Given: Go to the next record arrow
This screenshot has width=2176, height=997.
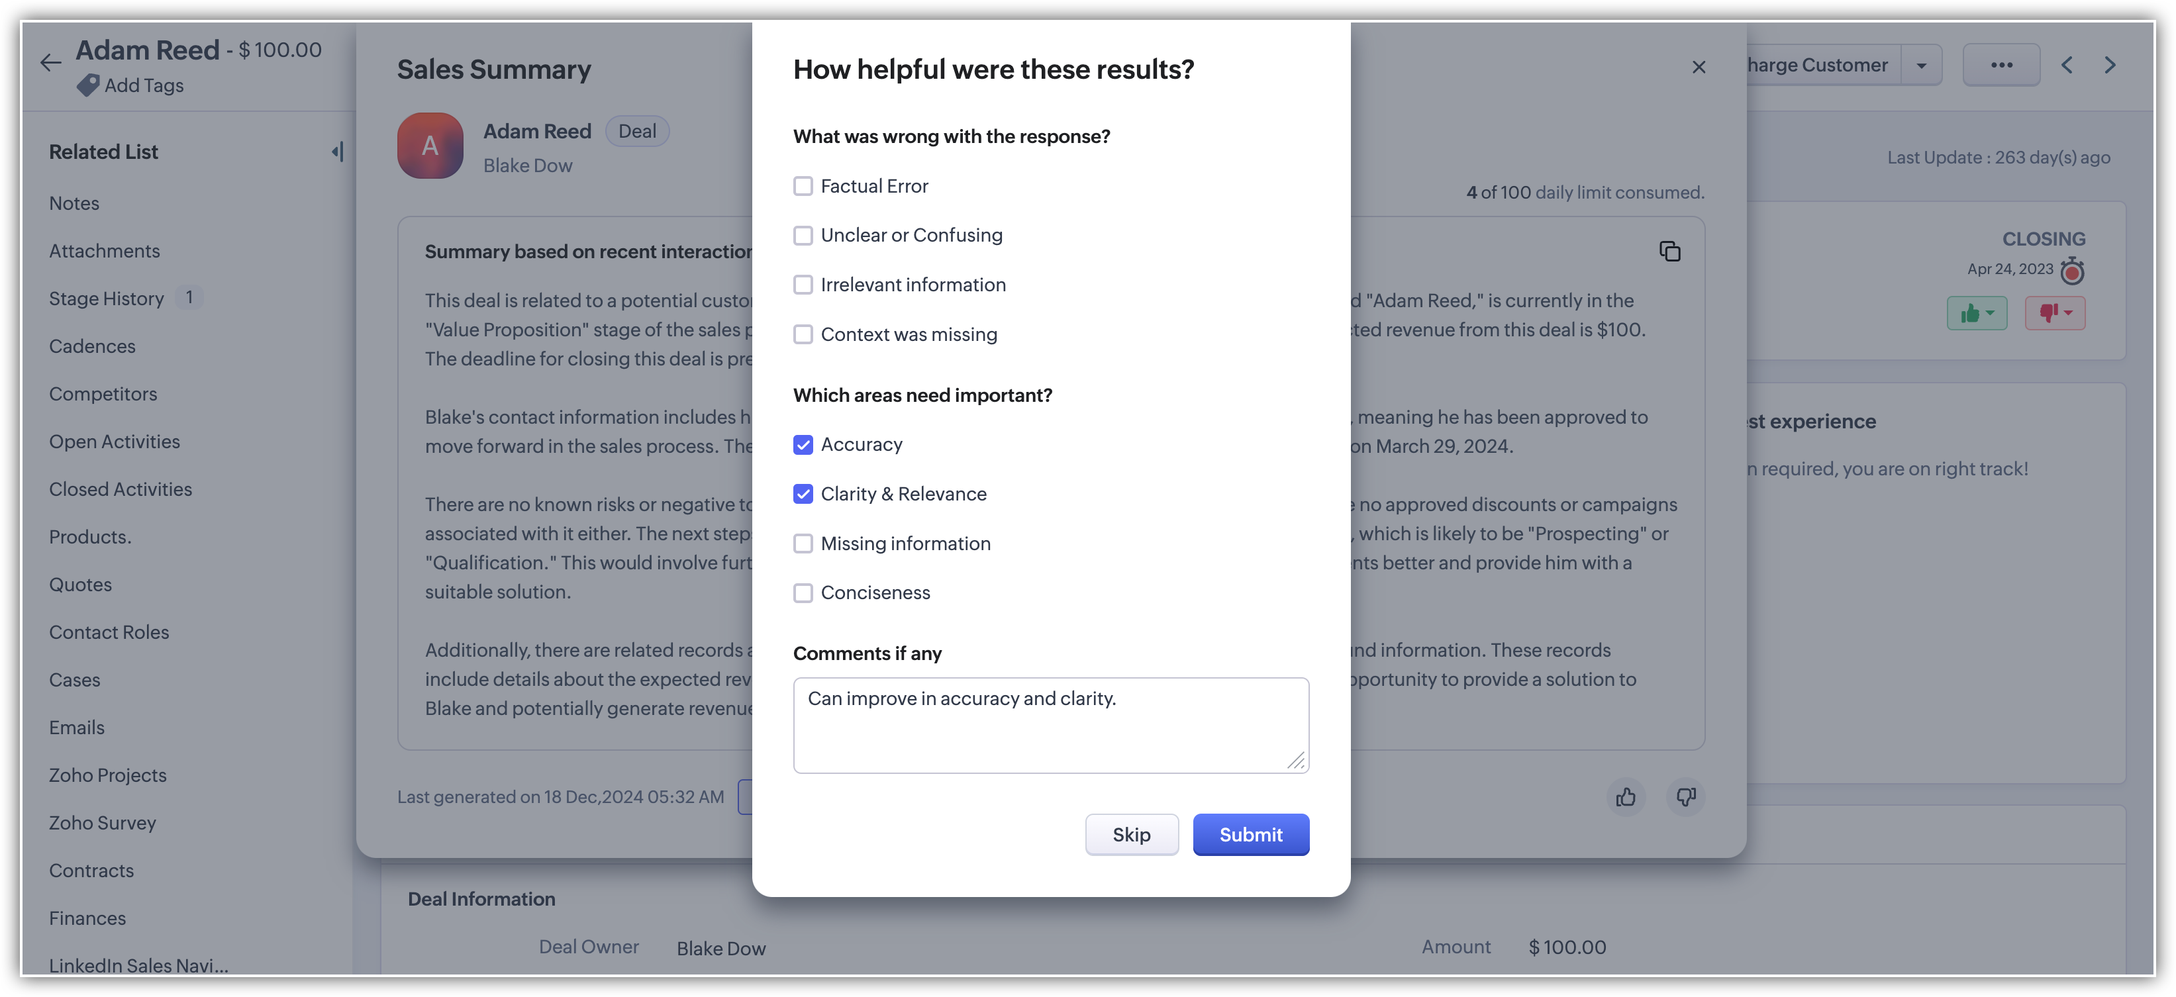Looking at the screenshot, I should pos(2110,65).
